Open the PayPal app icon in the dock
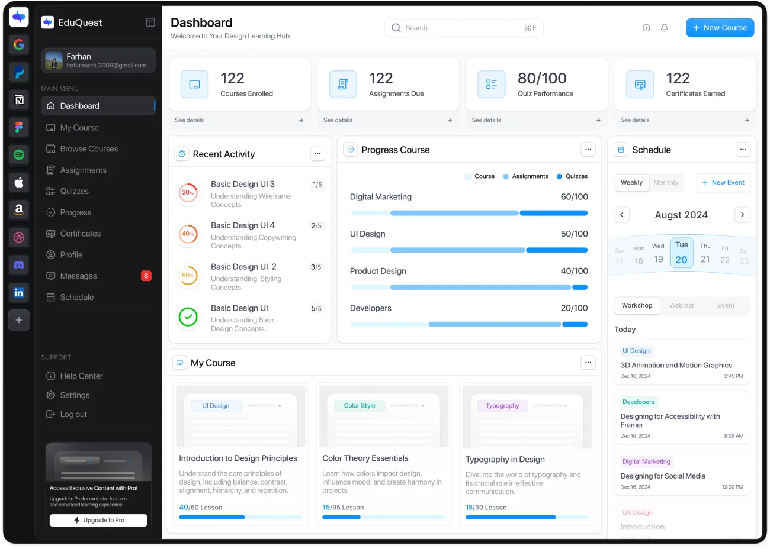The image size is (770, 549). (x=19, y=72)
